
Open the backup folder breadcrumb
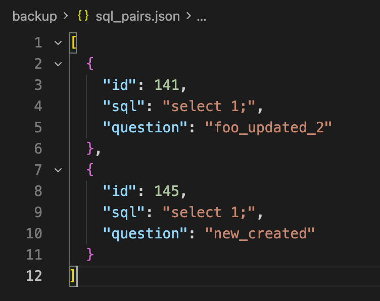tap(34, 16)
